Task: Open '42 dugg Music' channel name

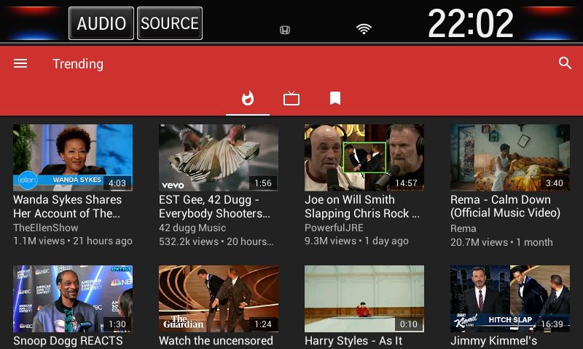Action: pos(192,228)
